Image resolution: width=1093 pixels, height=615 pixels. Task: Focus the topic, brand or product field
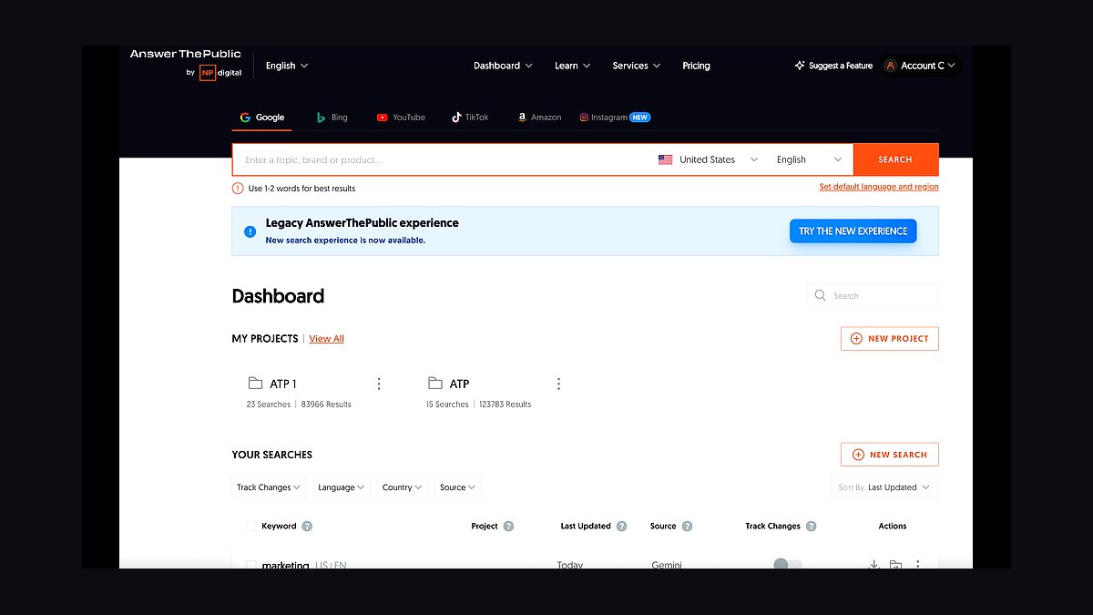pyautogui.click(x=443, y=159)
